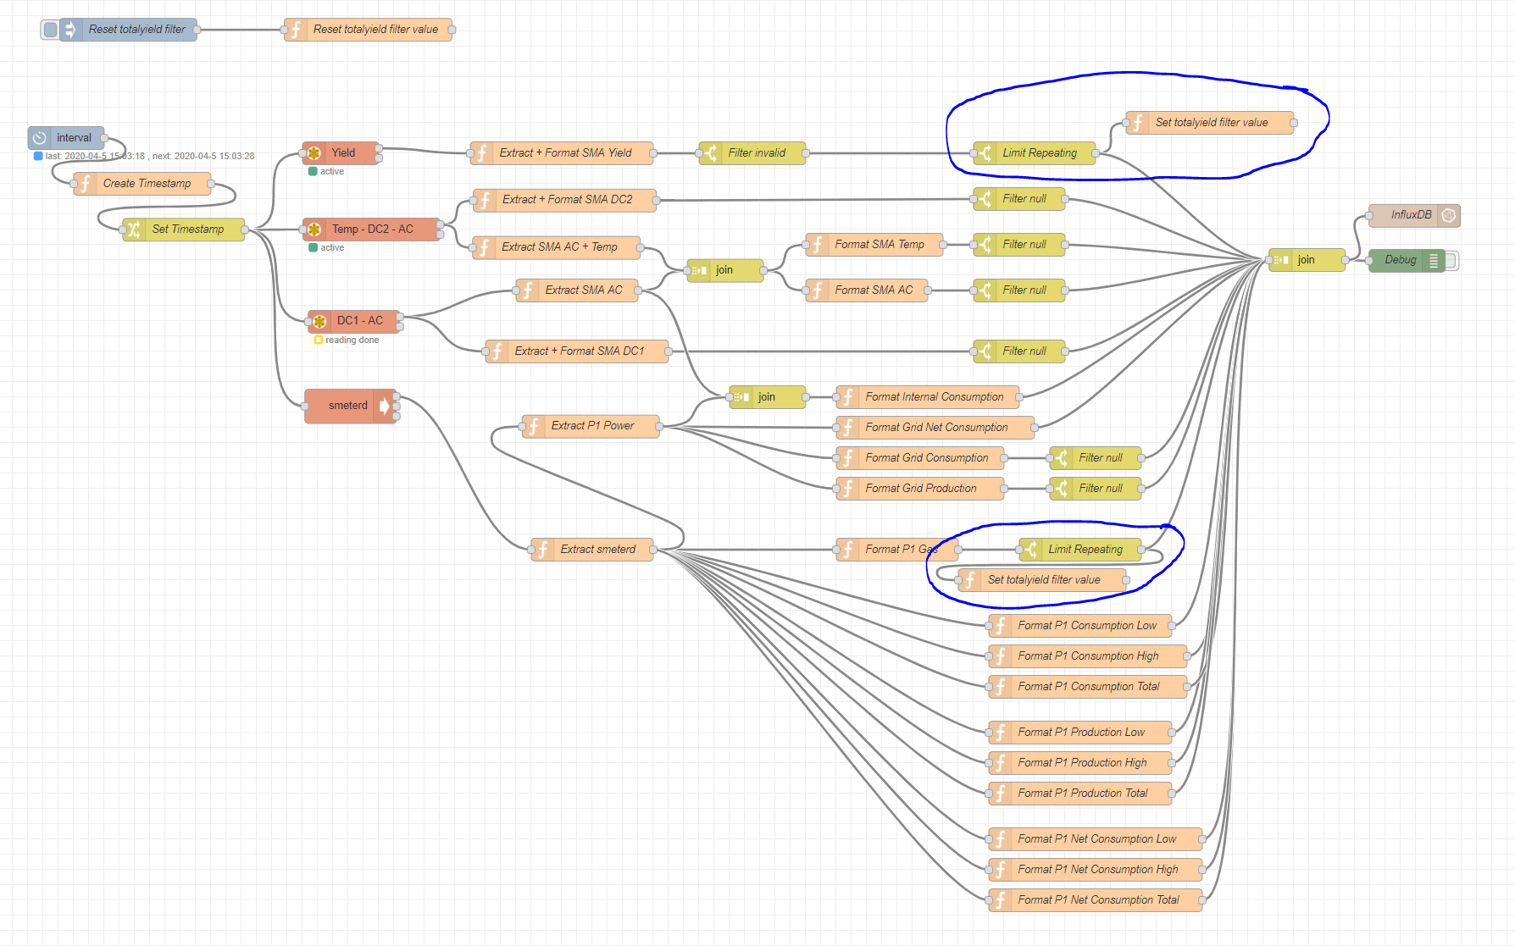Select the upper Set totalyield filter value node
Viewport: 1515px width, 946px height.
click(1210, 123)
